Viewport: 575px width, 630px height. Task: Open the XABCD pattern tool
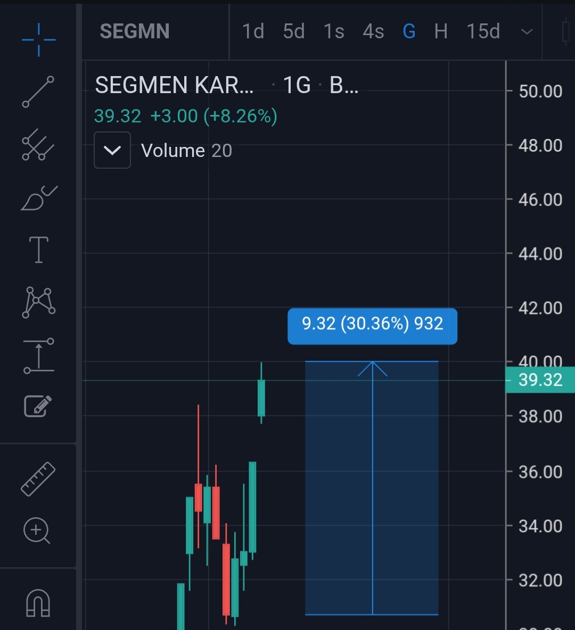pos(39,302)
